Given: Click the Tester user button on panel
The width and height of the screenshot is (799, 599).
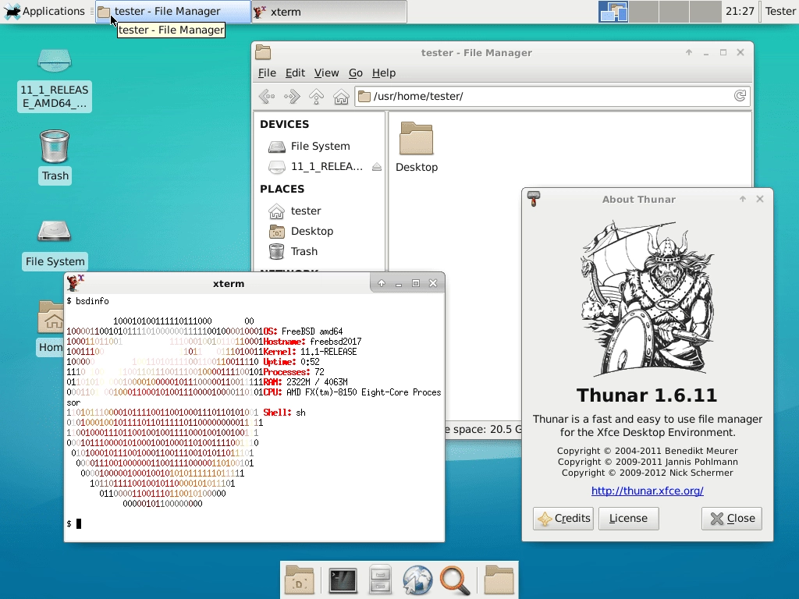Looking at the screenshot, I should click(779, 11).
